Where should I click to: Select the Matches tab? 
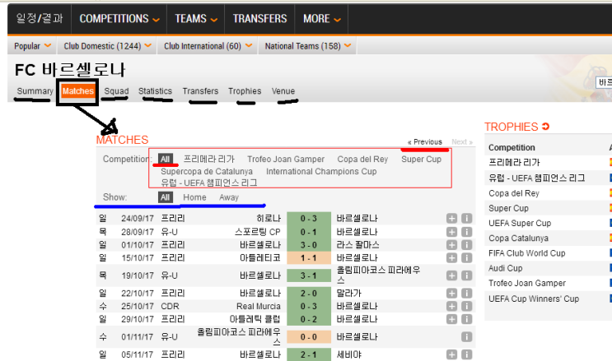click(x=77, y=90)
